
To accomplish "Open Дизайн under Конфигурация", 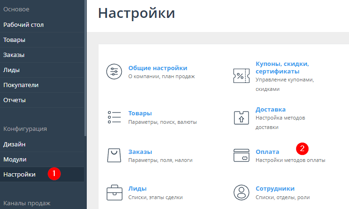I will click(14, 144).
